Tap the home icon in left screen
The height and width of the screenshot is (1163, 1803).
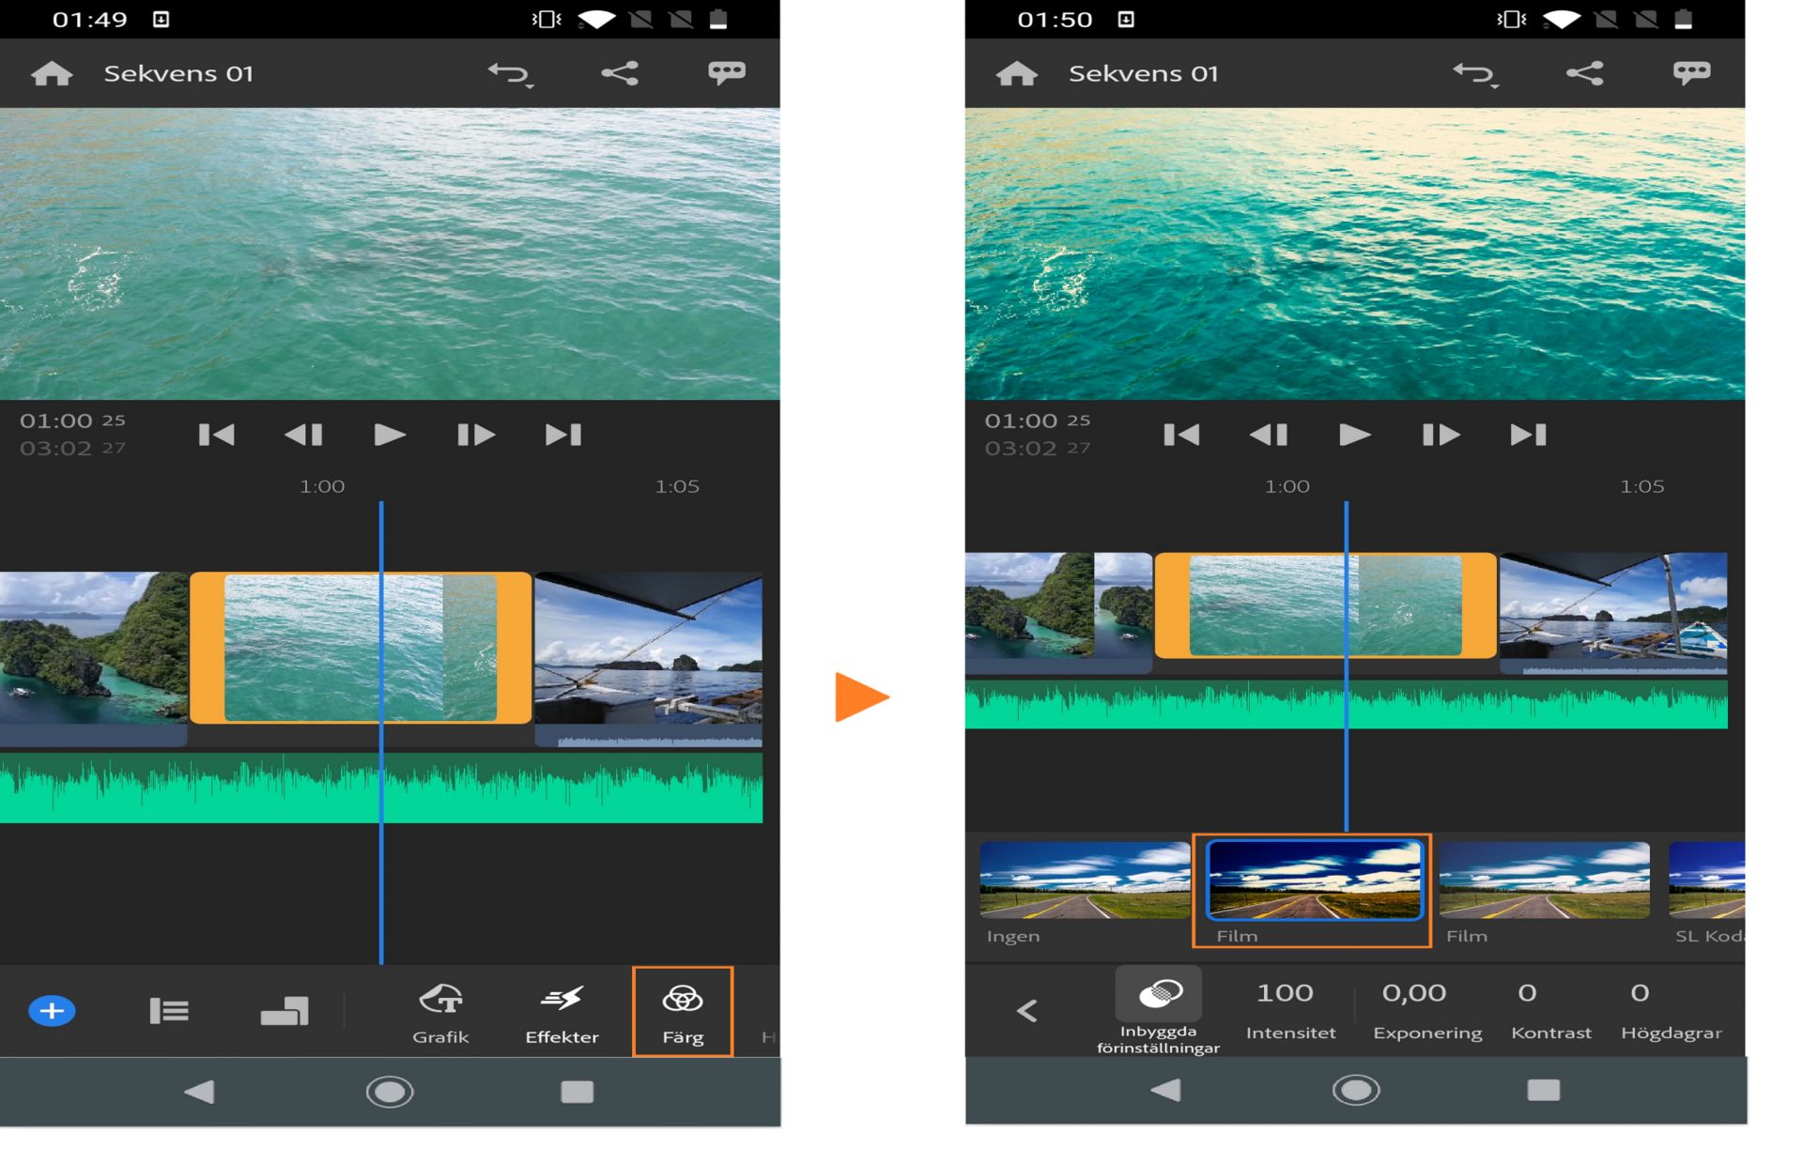[52, 73]
